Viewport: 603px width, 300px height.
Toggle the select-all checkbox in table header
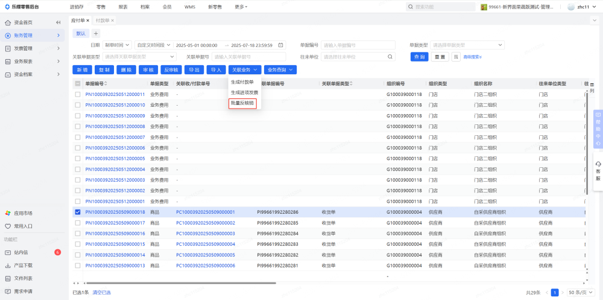[x=78, y=83]
